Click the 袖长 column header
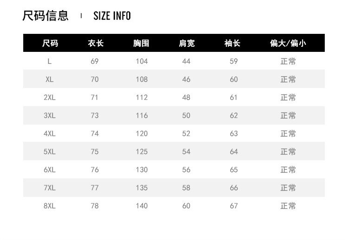Screen dimensions: 348x240 tap(232, 44)
